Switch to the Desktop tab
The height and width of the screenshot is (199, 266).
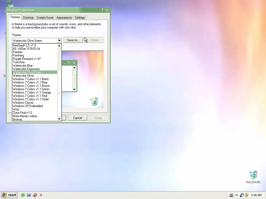pyautogui.click(x=28, y=18)
